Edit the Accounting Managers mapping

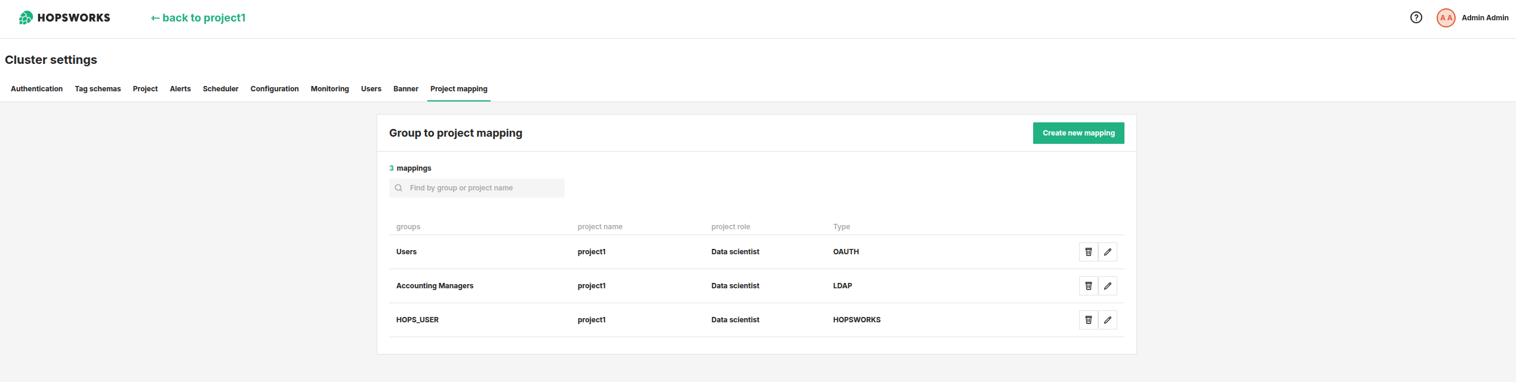1107,286
